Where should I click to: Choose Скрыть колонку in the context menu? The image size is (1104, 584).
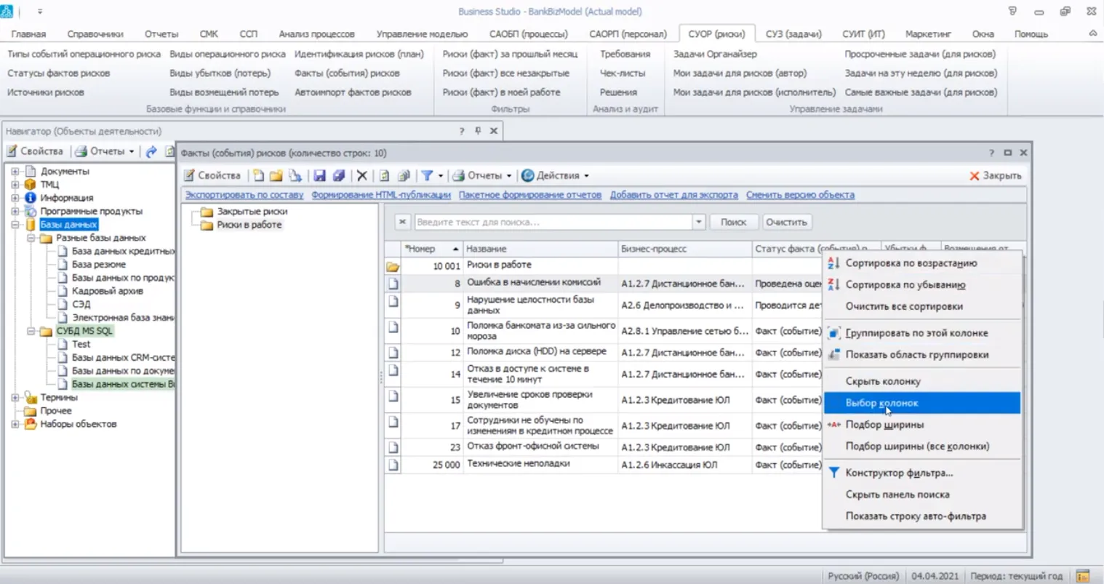922,381
